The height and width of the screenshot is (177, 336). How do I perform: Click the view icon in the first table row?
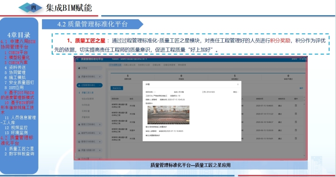tap(297, 105)
